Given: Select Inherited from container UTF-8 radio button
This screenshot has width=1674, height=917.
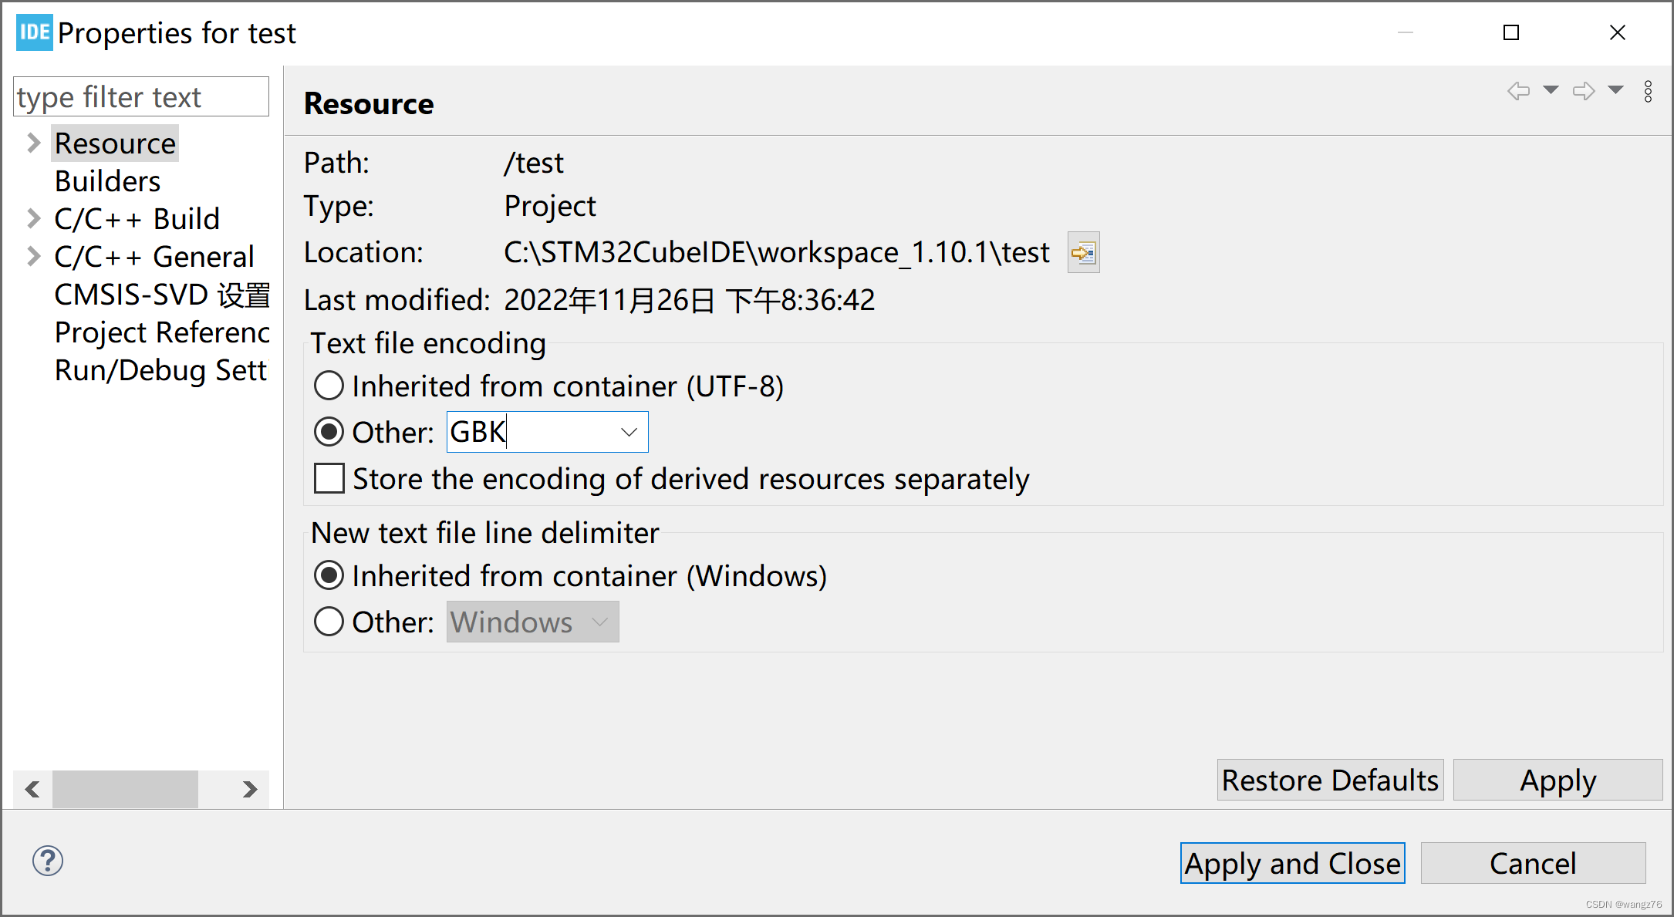Looking at the screenshot, I should coord(328,386).
